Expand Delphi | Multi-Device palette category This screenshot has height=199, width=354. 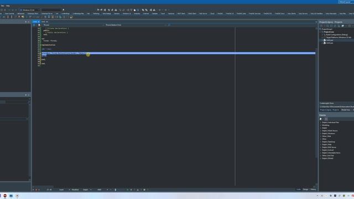pos(321,130)
